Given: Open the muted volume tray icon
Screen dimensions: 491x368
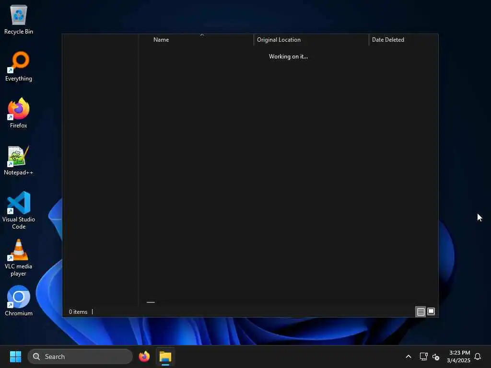Looking at the screenshot, I should (435, 356).
